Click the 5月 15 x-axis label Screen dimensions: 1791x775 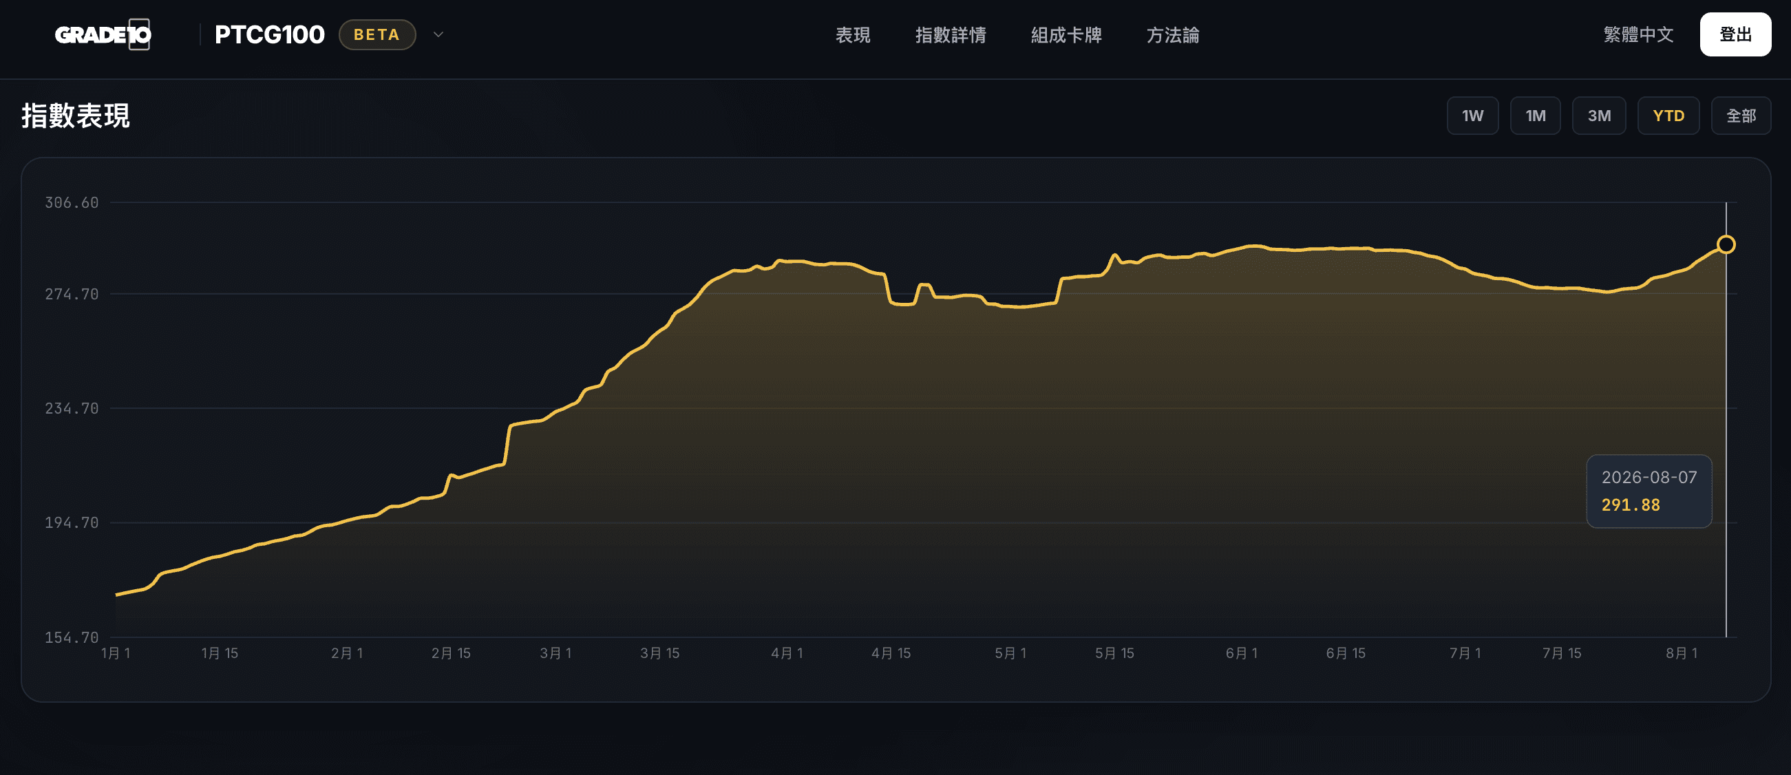[x=1114, y=653]
